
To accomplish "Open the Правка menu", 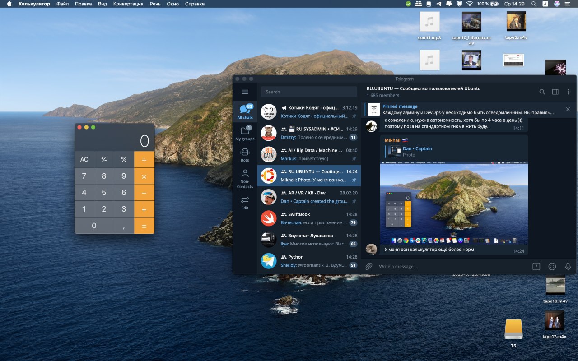I will click(x=83, y=4).
